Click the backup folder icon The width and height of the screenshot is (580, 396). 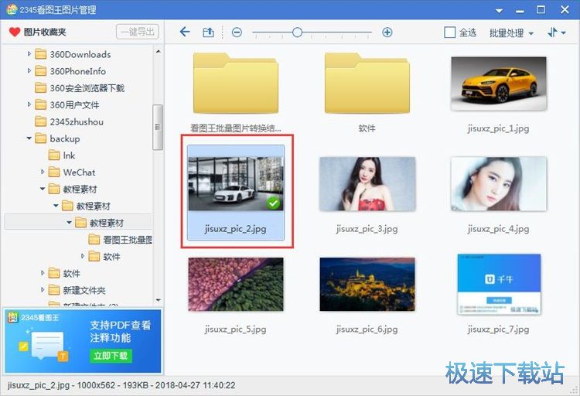click(x=40, y=138)
